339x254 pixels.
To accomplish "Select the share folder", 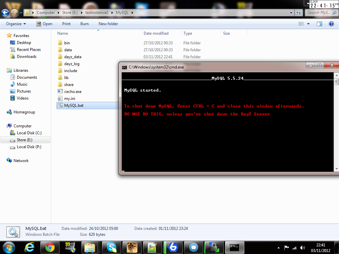I will 69,84.
